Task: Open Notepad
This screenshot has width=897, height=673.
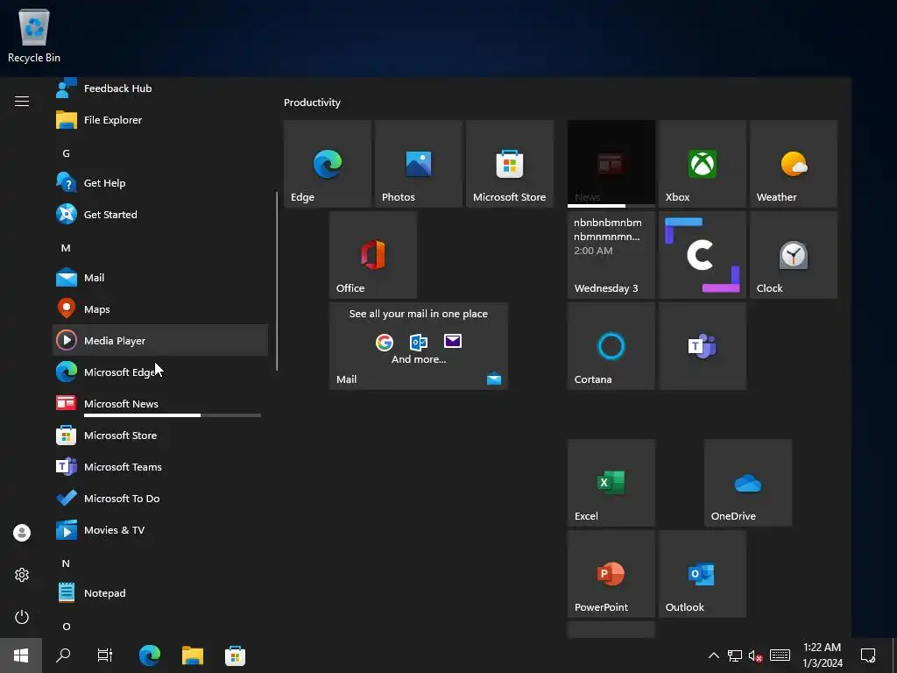Action: click(160, 592)
